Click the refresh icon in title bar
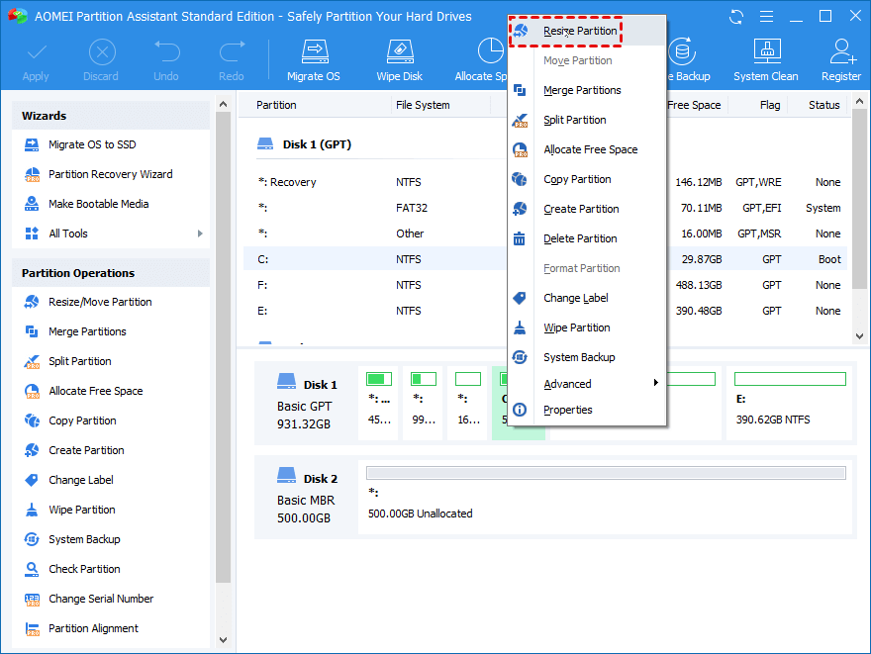Screen dimensions: 871x654 [x=735, y=17]
